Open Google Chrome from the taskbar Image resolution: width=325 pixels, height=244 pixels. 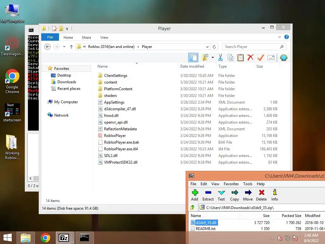[45, 238]
